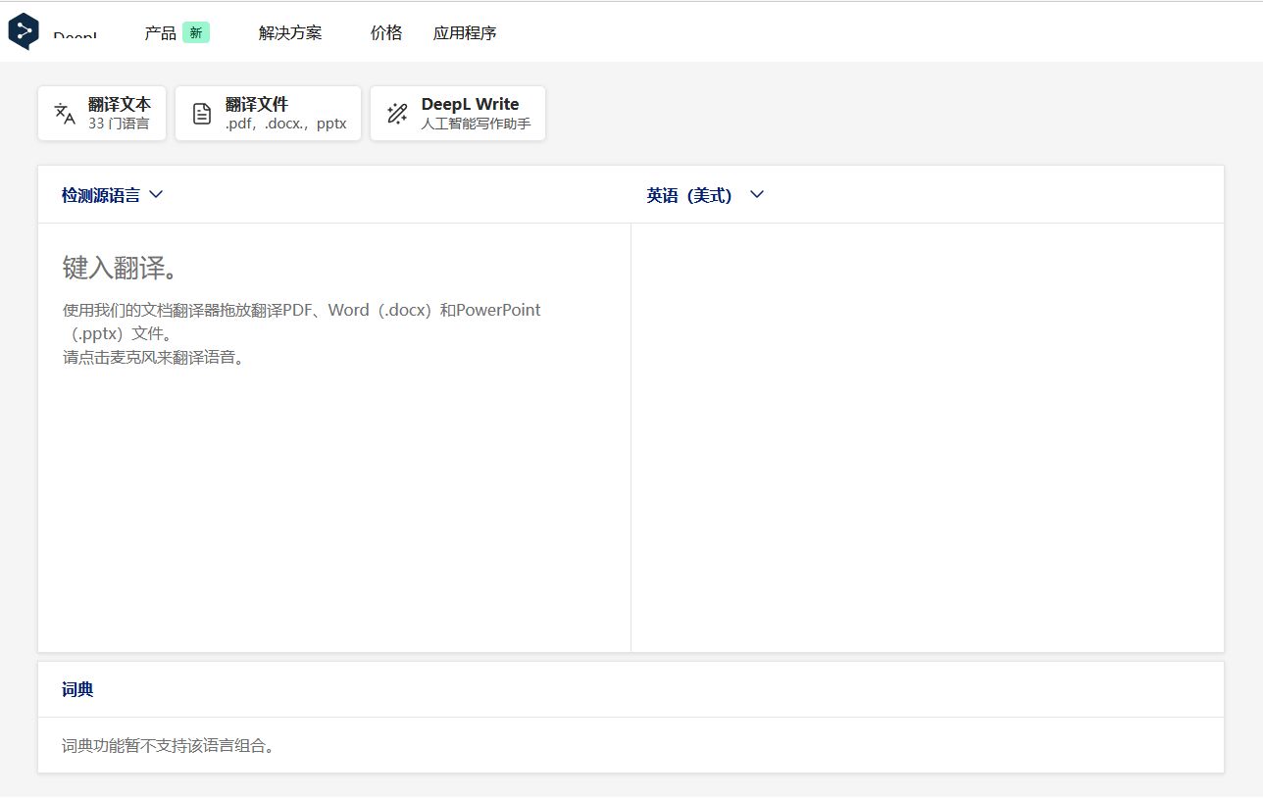Open the 产品 menu
This screenshot has height=799, width=1263.
[x=160, y=32]
